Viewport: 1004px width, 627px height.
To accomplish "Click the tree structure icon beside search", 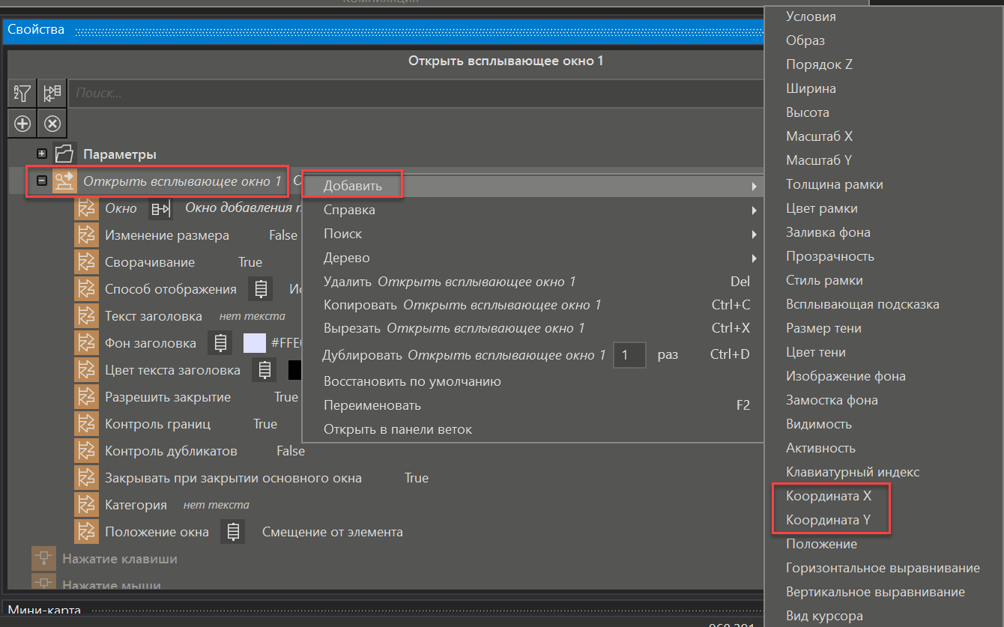I will [x=52, y=94].
